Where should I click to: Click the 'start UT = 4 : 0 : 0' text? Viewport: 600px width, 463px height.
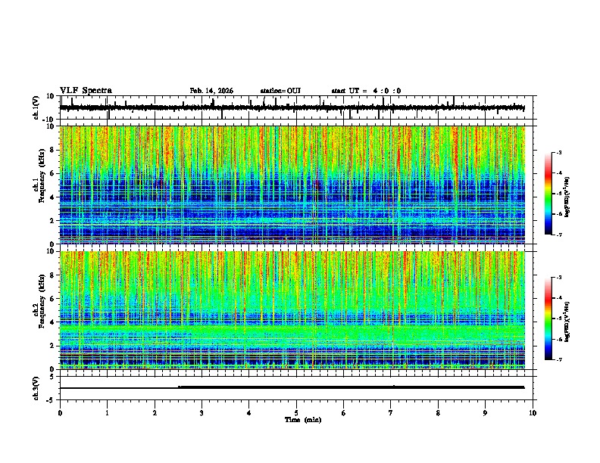[366, 91]
